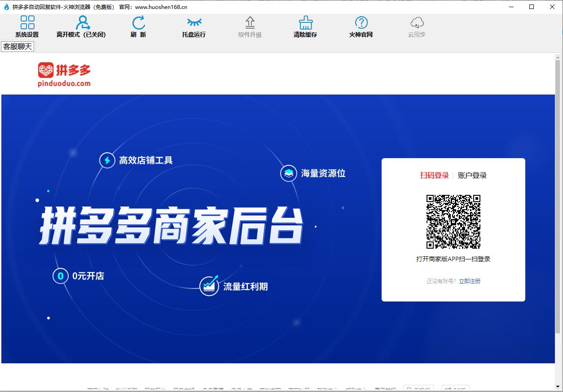563x392 pixels.
Task: Clear cache with 清除缓存
Action: [x=305, y=26]
